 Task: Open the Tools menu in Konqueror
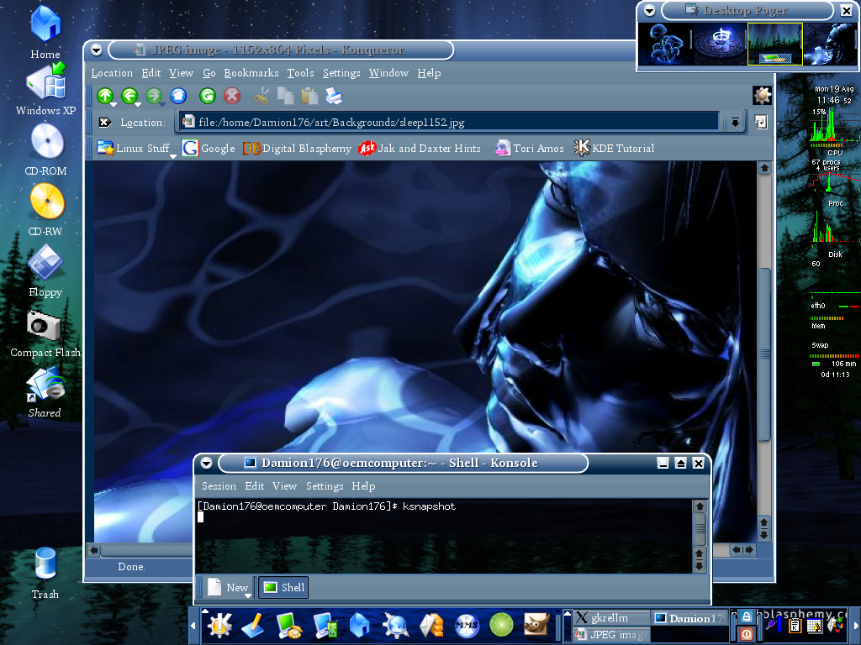tap(300, 73)
